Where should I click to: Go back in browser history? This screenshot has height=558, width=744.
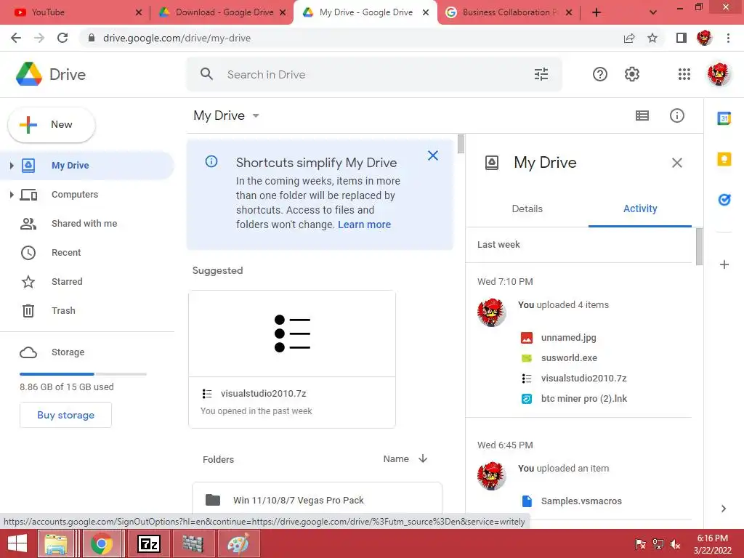point(16,38)
